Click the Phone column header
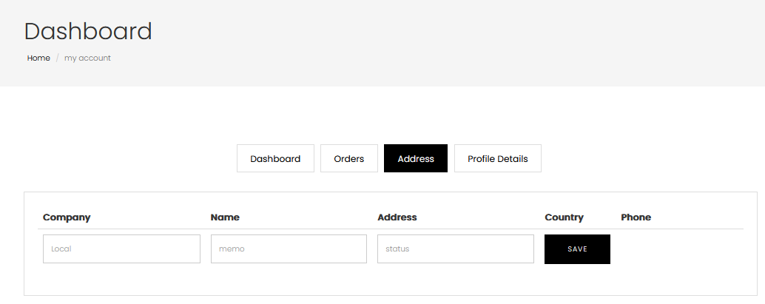 pos(636,217)
